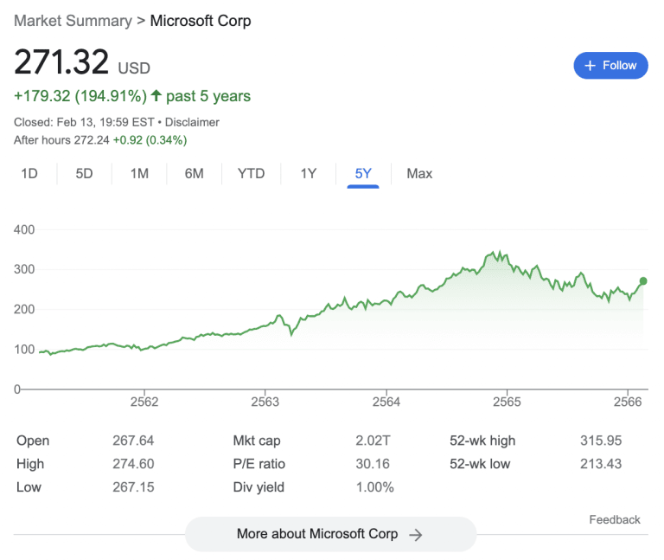Click the Feedback link
This screenshot has height=560, width=664.
[x=615, y=519]
